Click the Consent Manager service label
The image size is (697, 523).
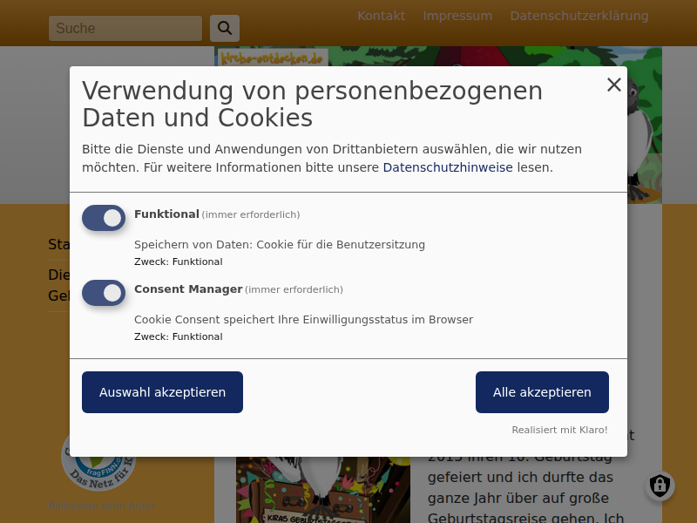pyautogui.click(x=188, y=289)
